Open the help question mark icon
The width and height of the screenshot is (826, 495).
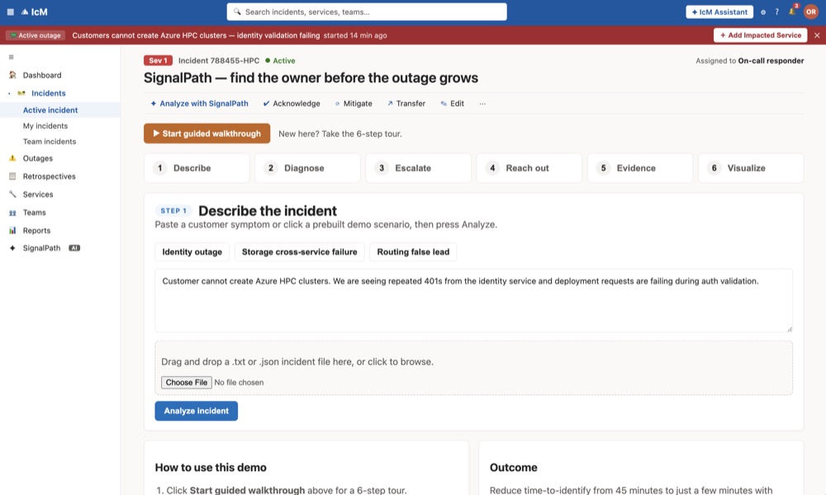[776, 12]
